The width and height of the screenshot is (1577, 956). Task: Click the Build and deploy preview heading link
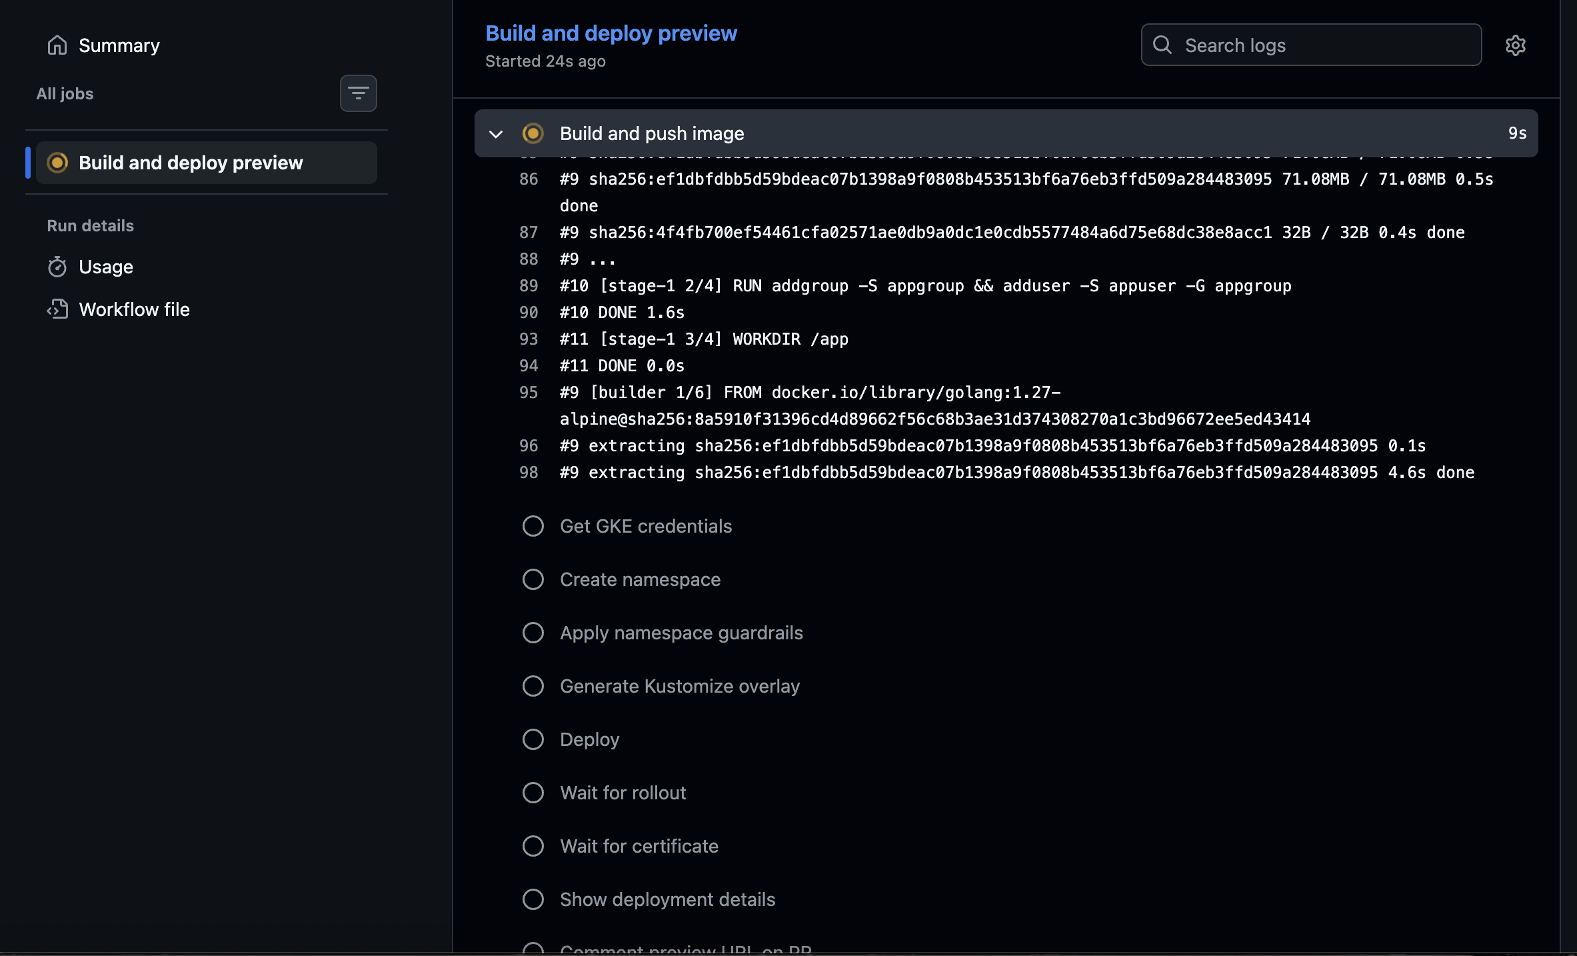click(x=611, y=33)
